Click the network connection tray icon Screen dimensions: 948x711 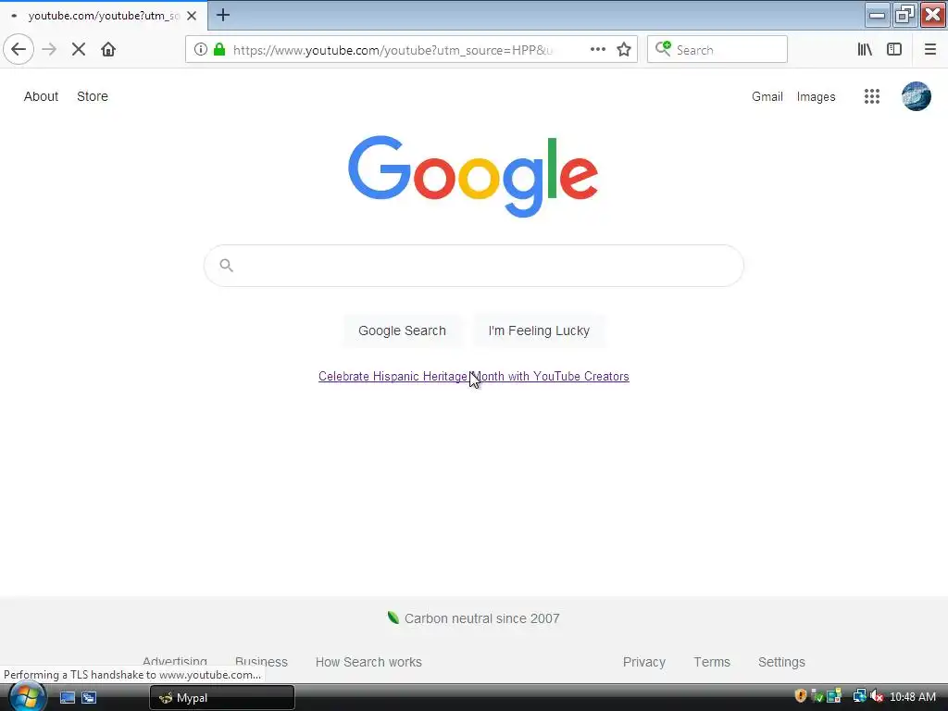(859, 696)
